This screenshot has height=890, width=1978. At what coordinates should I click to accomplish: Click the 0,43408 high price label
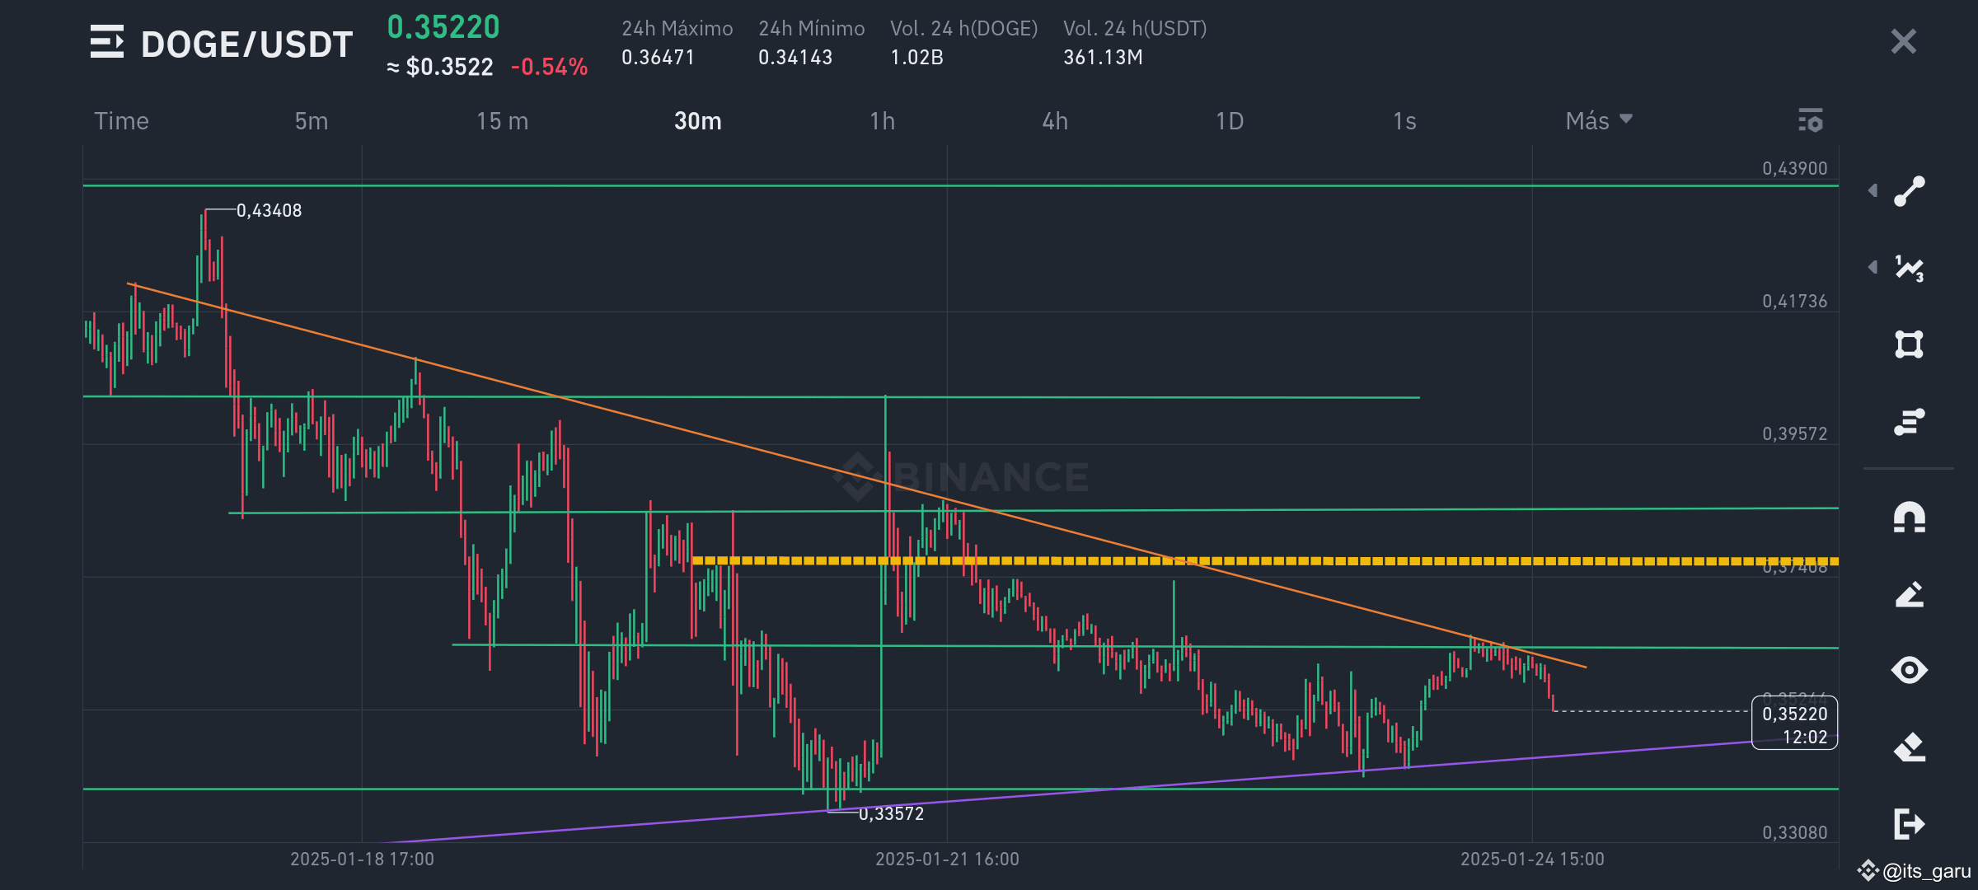269,211
